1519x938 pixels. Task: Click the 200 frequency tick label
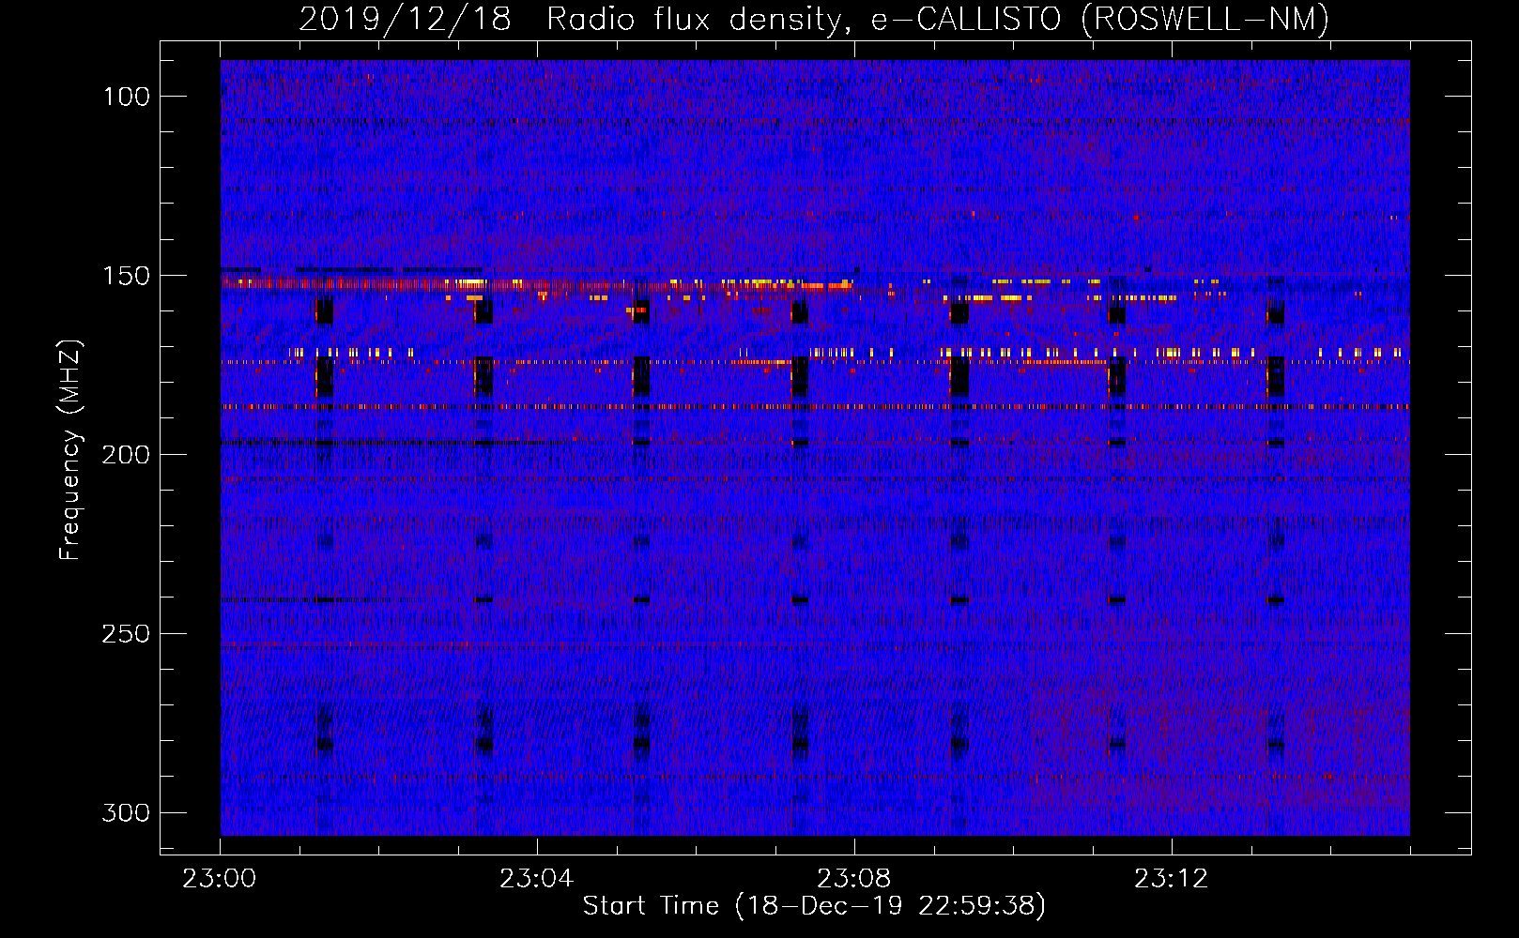(127, 455)
